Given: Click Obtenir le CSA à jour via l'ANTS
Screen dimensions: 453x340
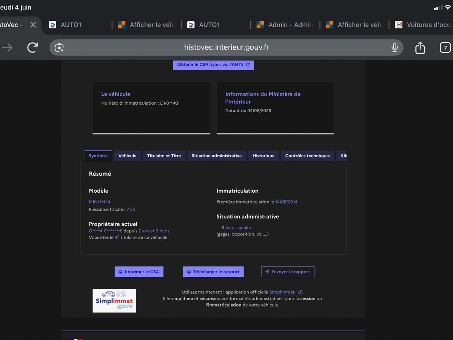Looking at the screenshot, I should [213, 65].
